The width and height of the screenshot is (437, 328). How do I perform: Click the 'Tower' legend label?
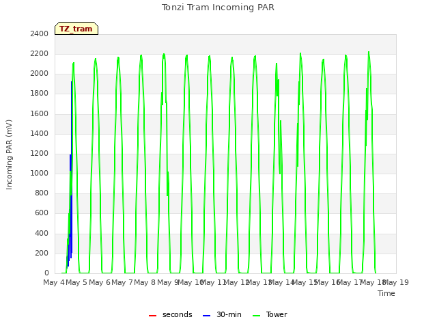[277, 314]
